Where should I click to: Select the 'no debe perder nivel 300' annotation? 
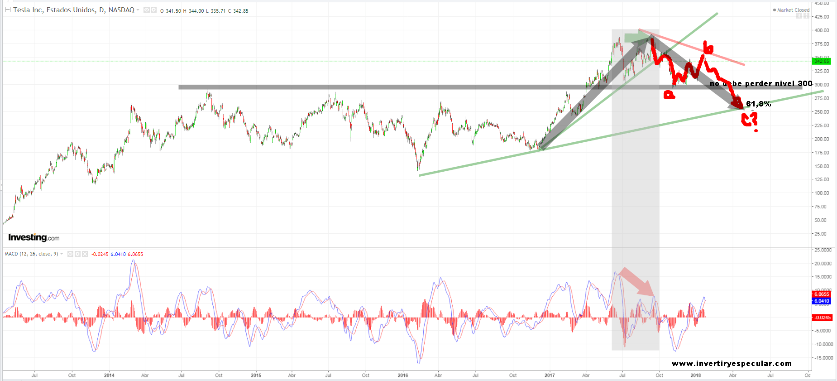(760, 83)
